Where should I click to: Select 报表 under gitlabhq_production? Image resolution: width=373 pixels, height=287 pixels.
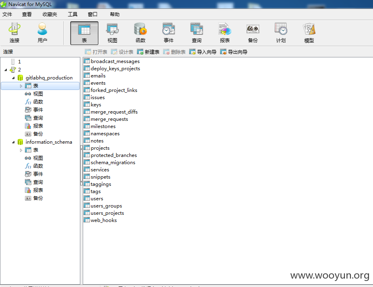coord(34,126)
